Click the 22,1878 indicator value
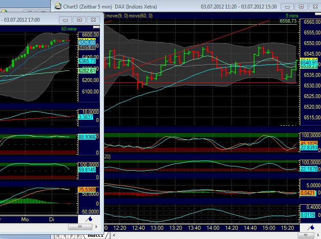The width and height of the screenshot is (321, 239). 309,169
